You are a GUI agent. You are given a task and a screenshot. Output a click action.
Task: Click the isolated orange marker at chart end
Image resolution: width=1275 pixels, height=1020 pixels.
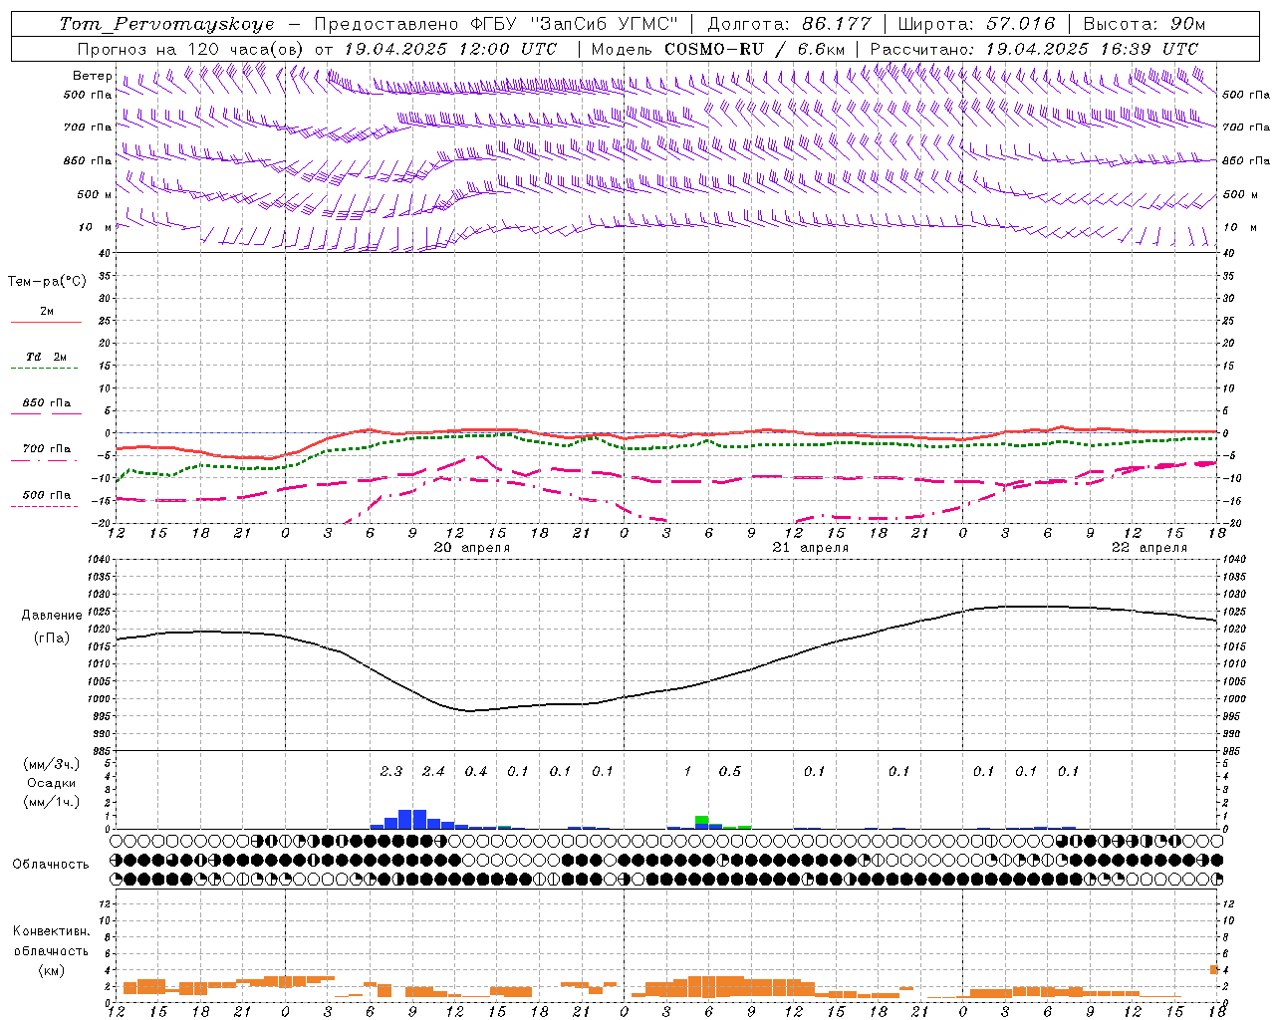[1215, 969]
